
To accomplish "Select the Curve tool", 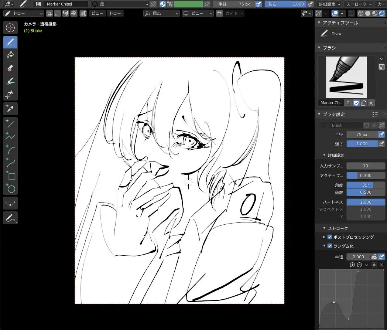I will click(10, 163).
